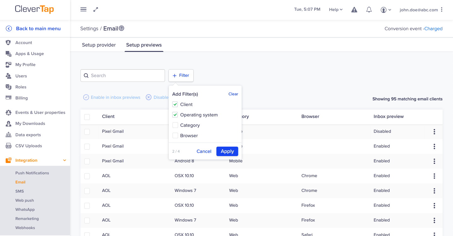Click the help question mark beside Email heading
The image size is (453, 236).
tap(121, 28)
